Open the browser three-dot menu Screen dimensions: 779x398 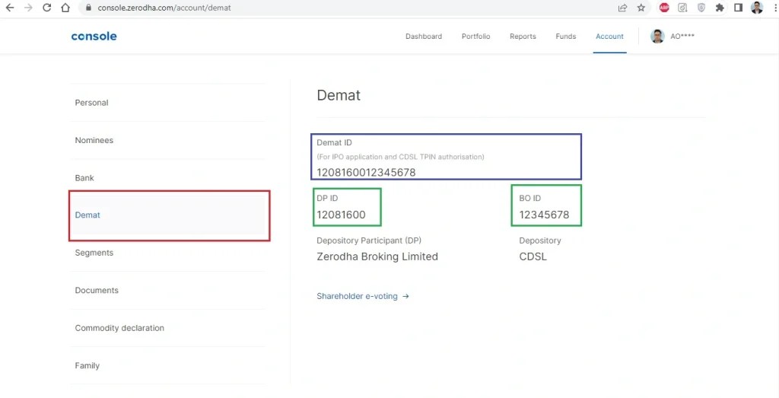775,8
